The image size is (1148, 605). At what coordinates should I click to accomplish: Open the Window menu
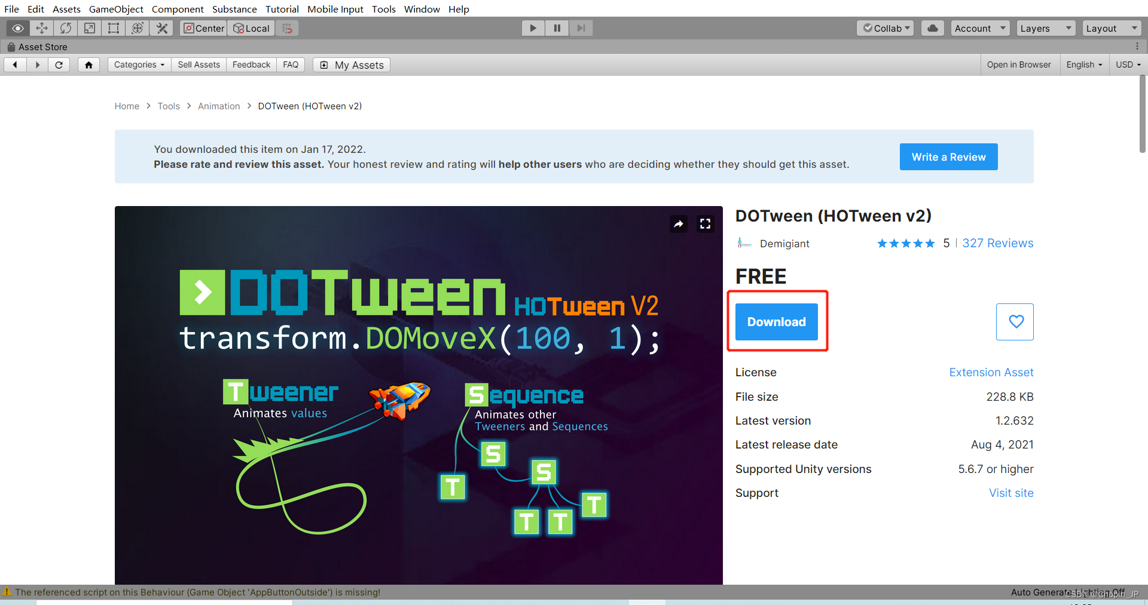tap(422, 9)
